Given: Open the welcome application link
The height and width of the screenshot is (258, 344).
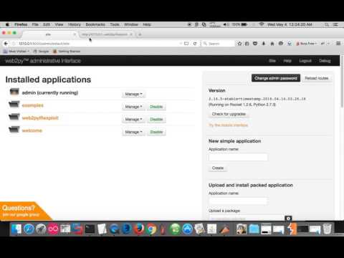Looking at the screenshot, I should tap(32, 130).
